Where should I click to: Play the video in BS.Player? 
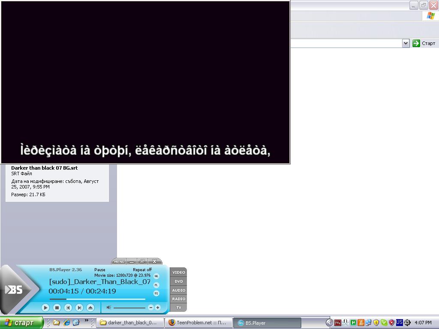45,308
